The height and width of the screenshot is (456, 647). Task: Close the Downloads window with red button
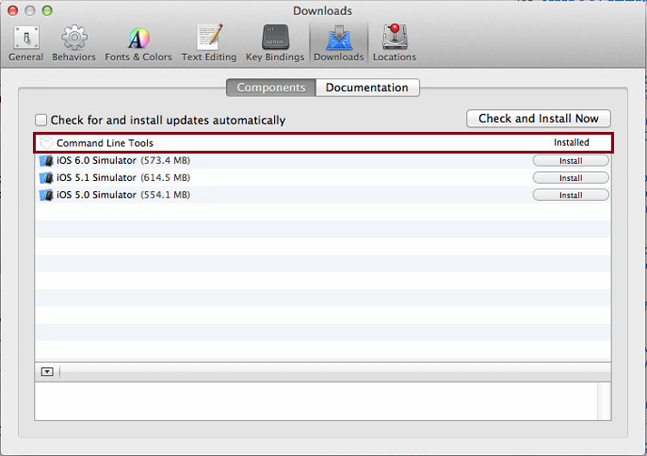pos(13,10)
